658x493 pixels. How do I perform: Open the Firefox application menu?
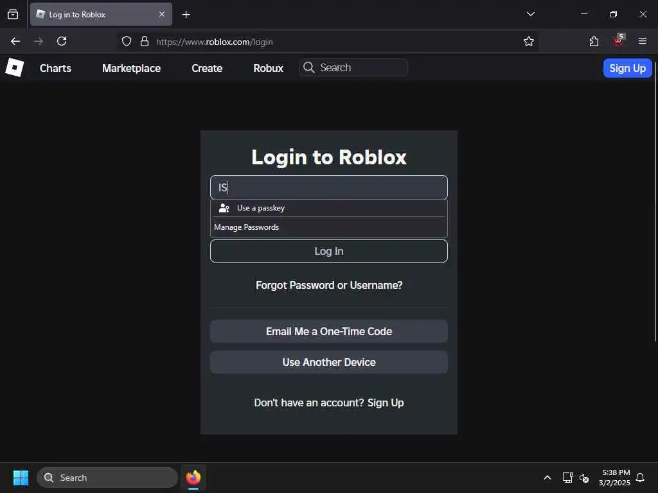[643, 41]
